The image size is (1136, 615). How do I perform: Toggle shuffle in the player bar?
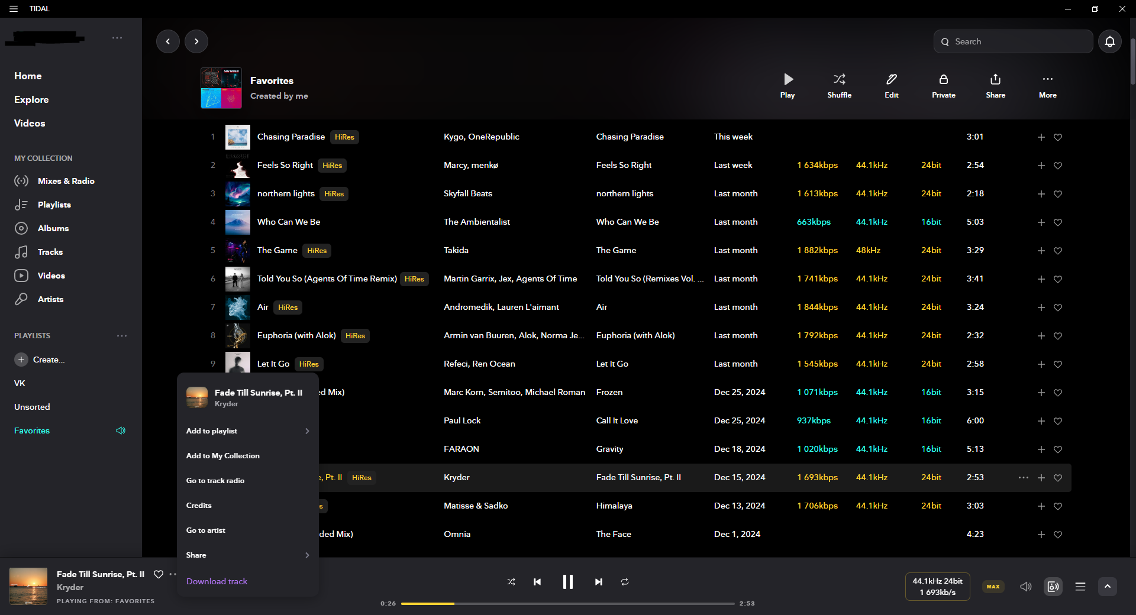(x=511, y=582)
